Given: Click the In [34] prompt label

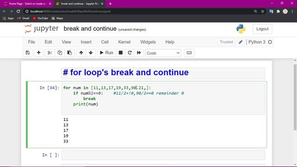Looking at the screenshot, I should (50, 88).
